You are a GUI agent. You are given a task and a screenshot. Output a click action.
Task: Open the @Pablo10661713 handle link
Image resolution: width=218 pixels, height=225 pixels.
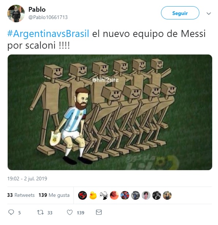(48, 17)
